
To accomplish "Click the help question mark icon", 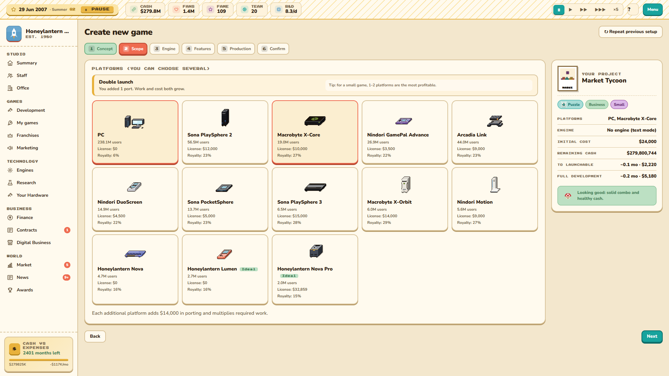I will point(629,9).
